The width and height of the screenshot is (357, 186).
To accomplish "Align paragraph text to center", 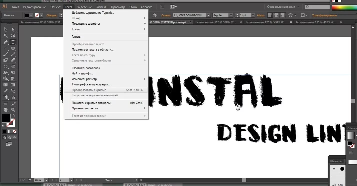I will [x=276, y=15].
